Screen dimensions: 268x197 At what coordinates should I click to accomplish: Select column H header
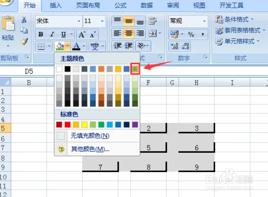tap(197, 83)
